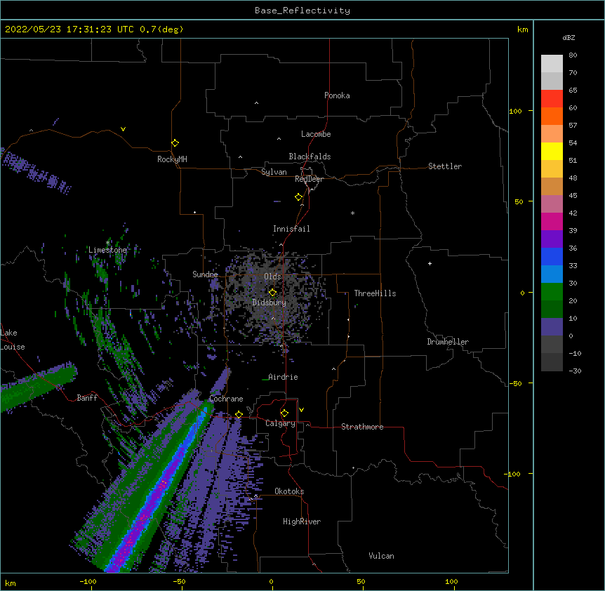
Task: Click the gray clutter echo around Olds
Action: 274,297
